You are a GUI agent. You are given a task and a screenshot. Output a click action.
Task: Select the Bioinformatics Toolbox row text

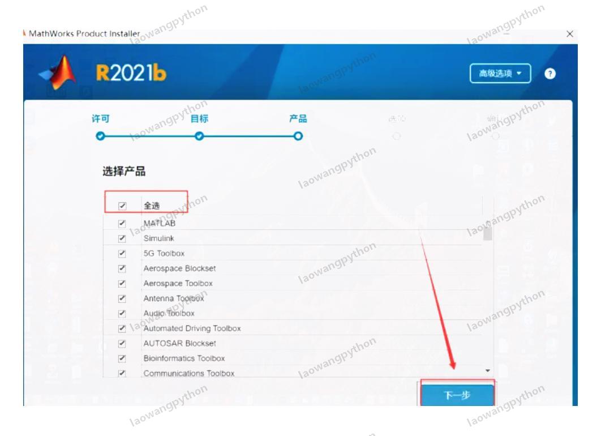point(184,358)
